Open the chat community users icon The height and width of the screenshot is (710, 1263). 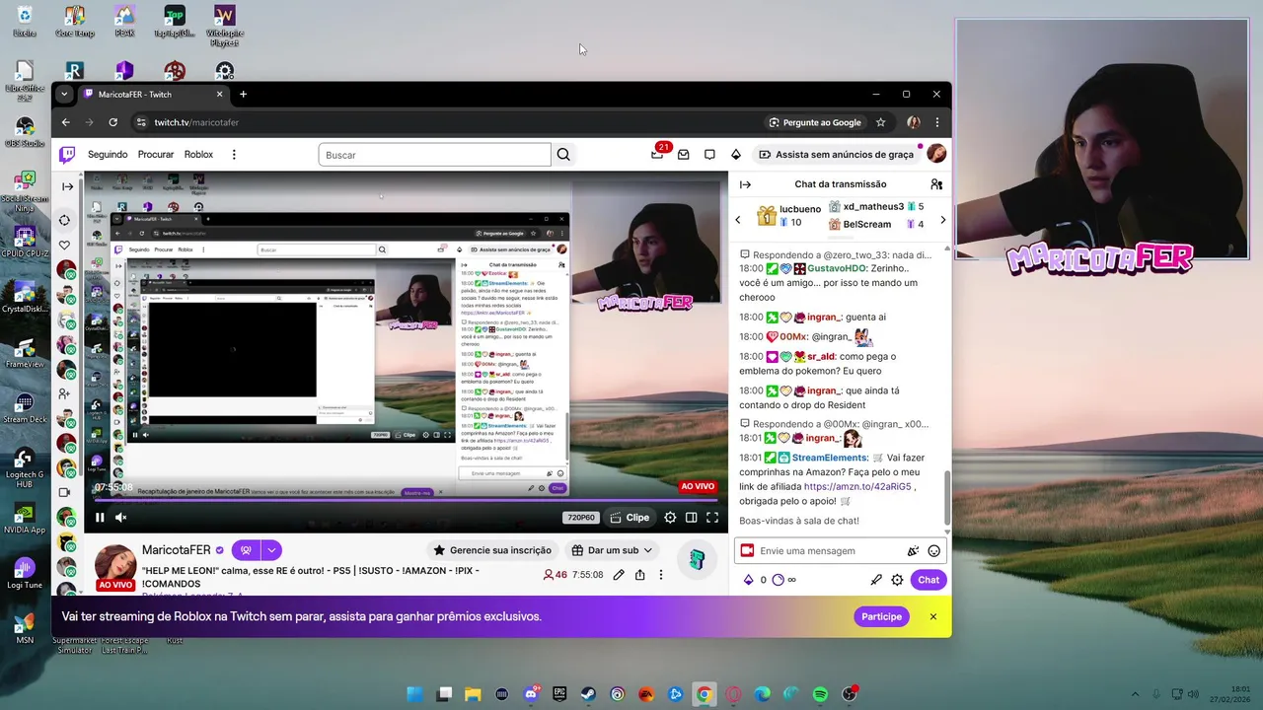click(x=936, y=184)
